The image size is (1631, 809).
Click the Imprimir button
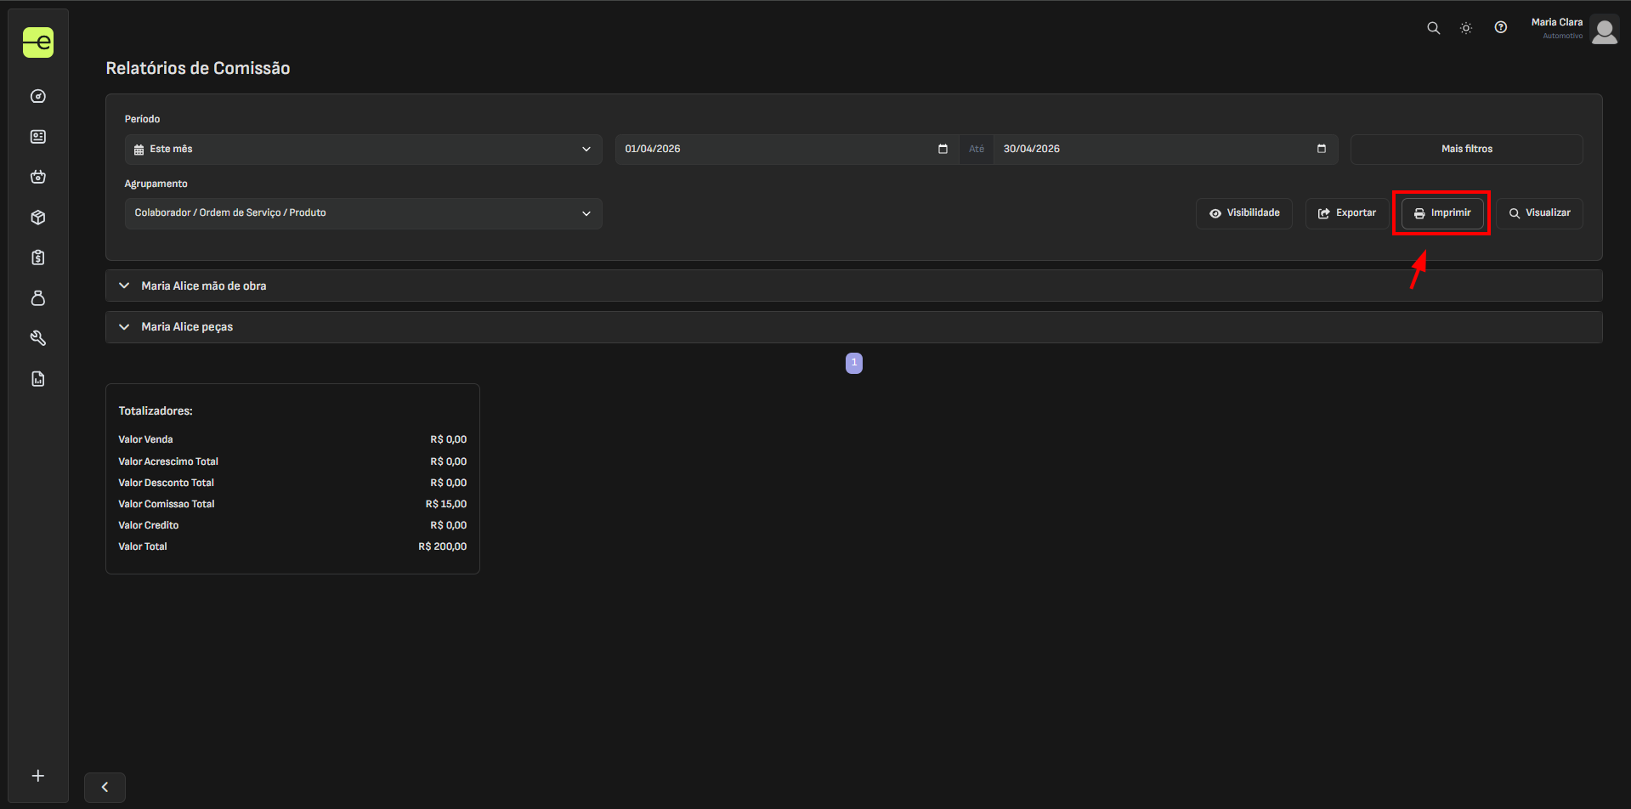coord(1441,213)
